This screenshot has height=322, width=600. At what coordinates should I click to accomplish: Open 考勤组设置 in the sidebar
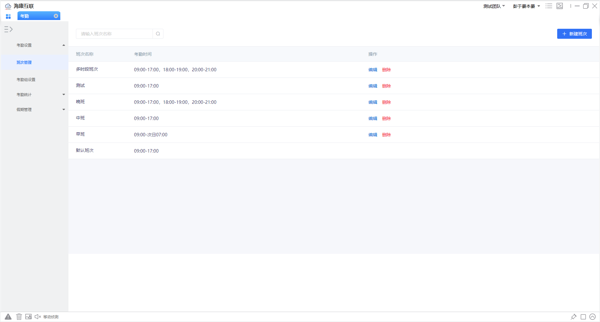pyautogui.click(x=26, y=80)
